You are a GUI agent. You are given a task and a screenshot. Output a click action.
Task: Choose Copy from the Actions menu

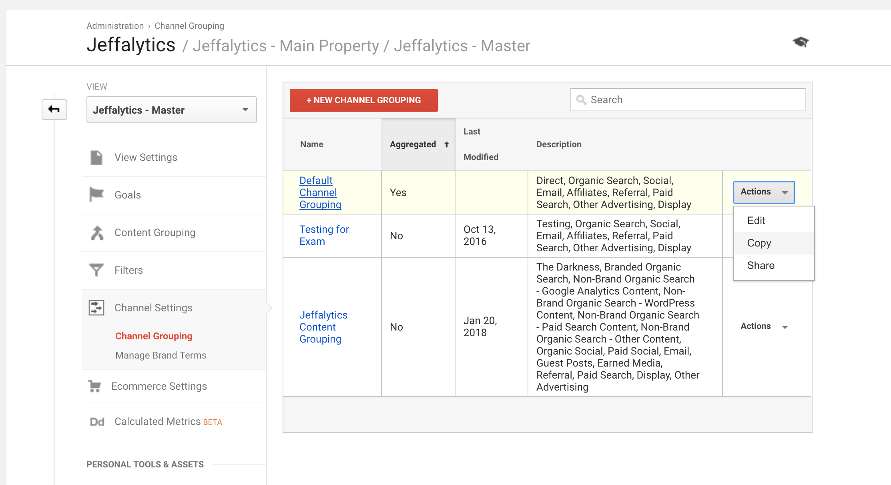click(x=759, y=243)
